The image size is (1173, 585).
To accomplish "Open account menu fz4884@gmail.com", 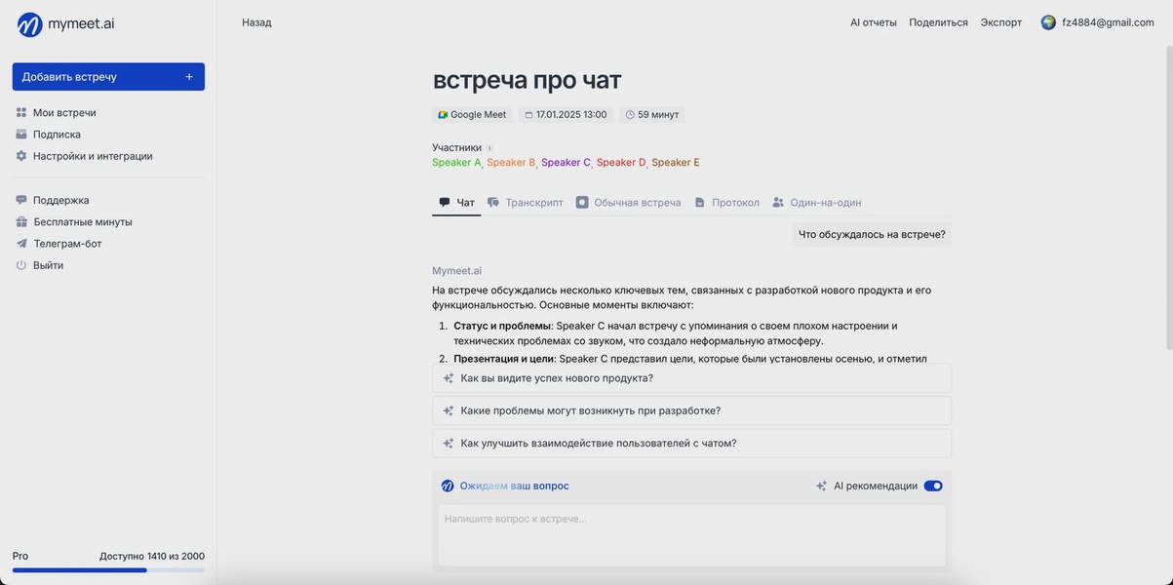I will point(1097,22).
